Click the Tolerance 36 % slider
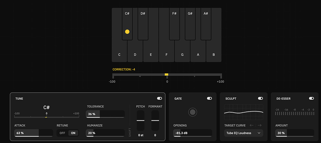Viewport: 321px width, 143px height. 105,114
